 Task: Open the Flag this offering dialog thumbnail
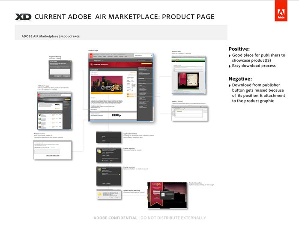pyautogui.click(x=60, y=70)
